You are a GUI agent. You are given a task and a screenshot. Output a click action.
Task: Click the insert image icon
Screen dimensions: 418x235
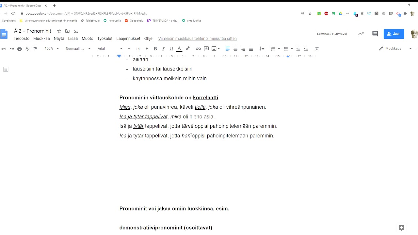[214, 49]
